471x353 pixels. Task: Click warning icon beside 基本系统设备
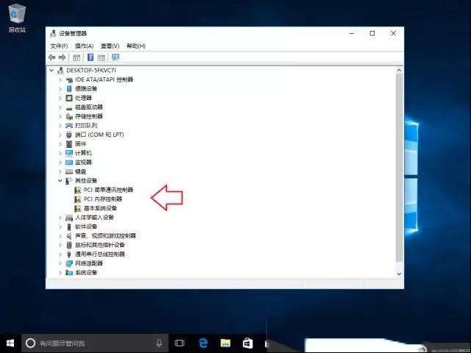pos(77,208)
